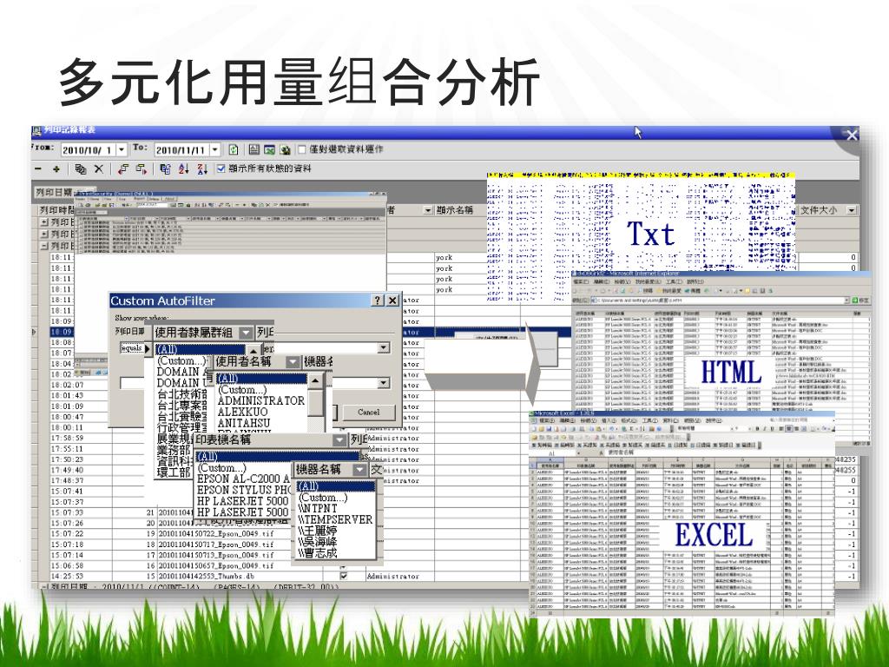The width and height of the screenshot is (889, 667).
Task: Expand the first 列印日期 group row
Action: 44,222
